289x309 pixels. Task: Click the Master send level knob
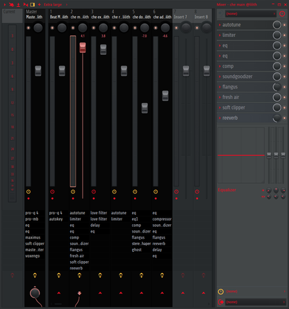pos(35,293)
